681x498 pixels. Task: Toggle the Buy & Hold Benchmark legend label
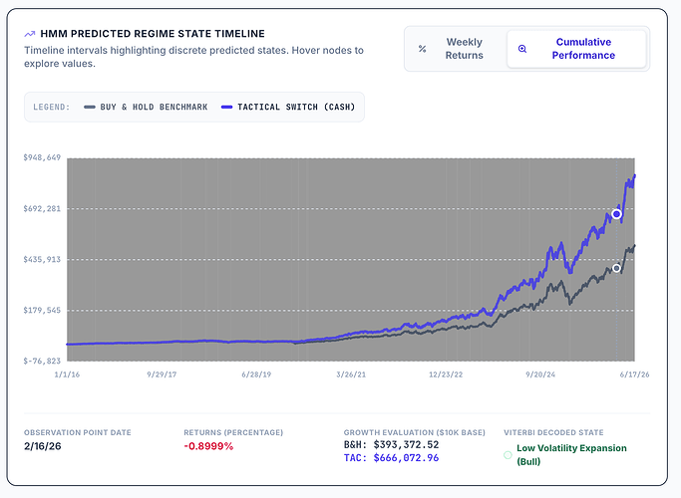[x=154, y=108]
